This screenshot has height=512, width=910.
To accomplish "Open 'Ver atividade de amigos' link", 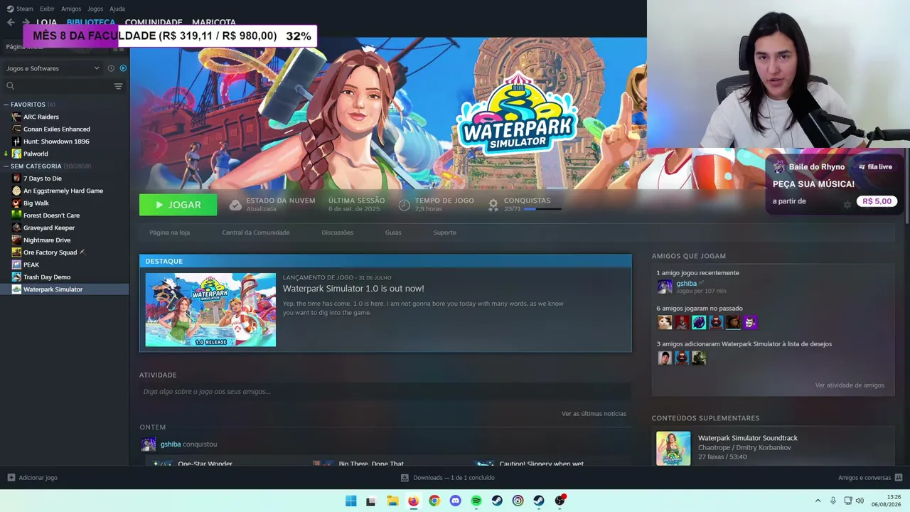I will pyautogui.click(x=850, y=385).
